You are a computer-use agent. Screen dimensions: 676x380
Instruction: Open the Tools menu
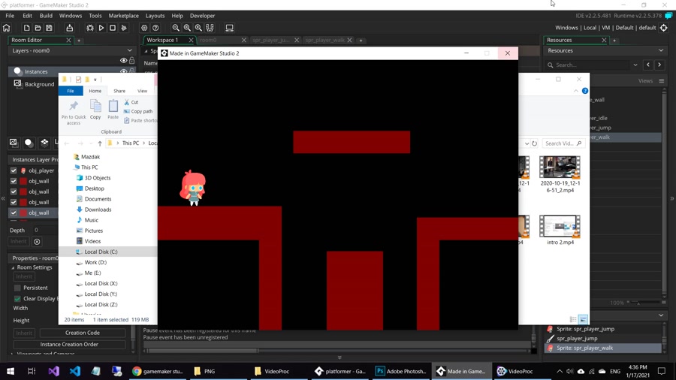[x=95, y=16]
